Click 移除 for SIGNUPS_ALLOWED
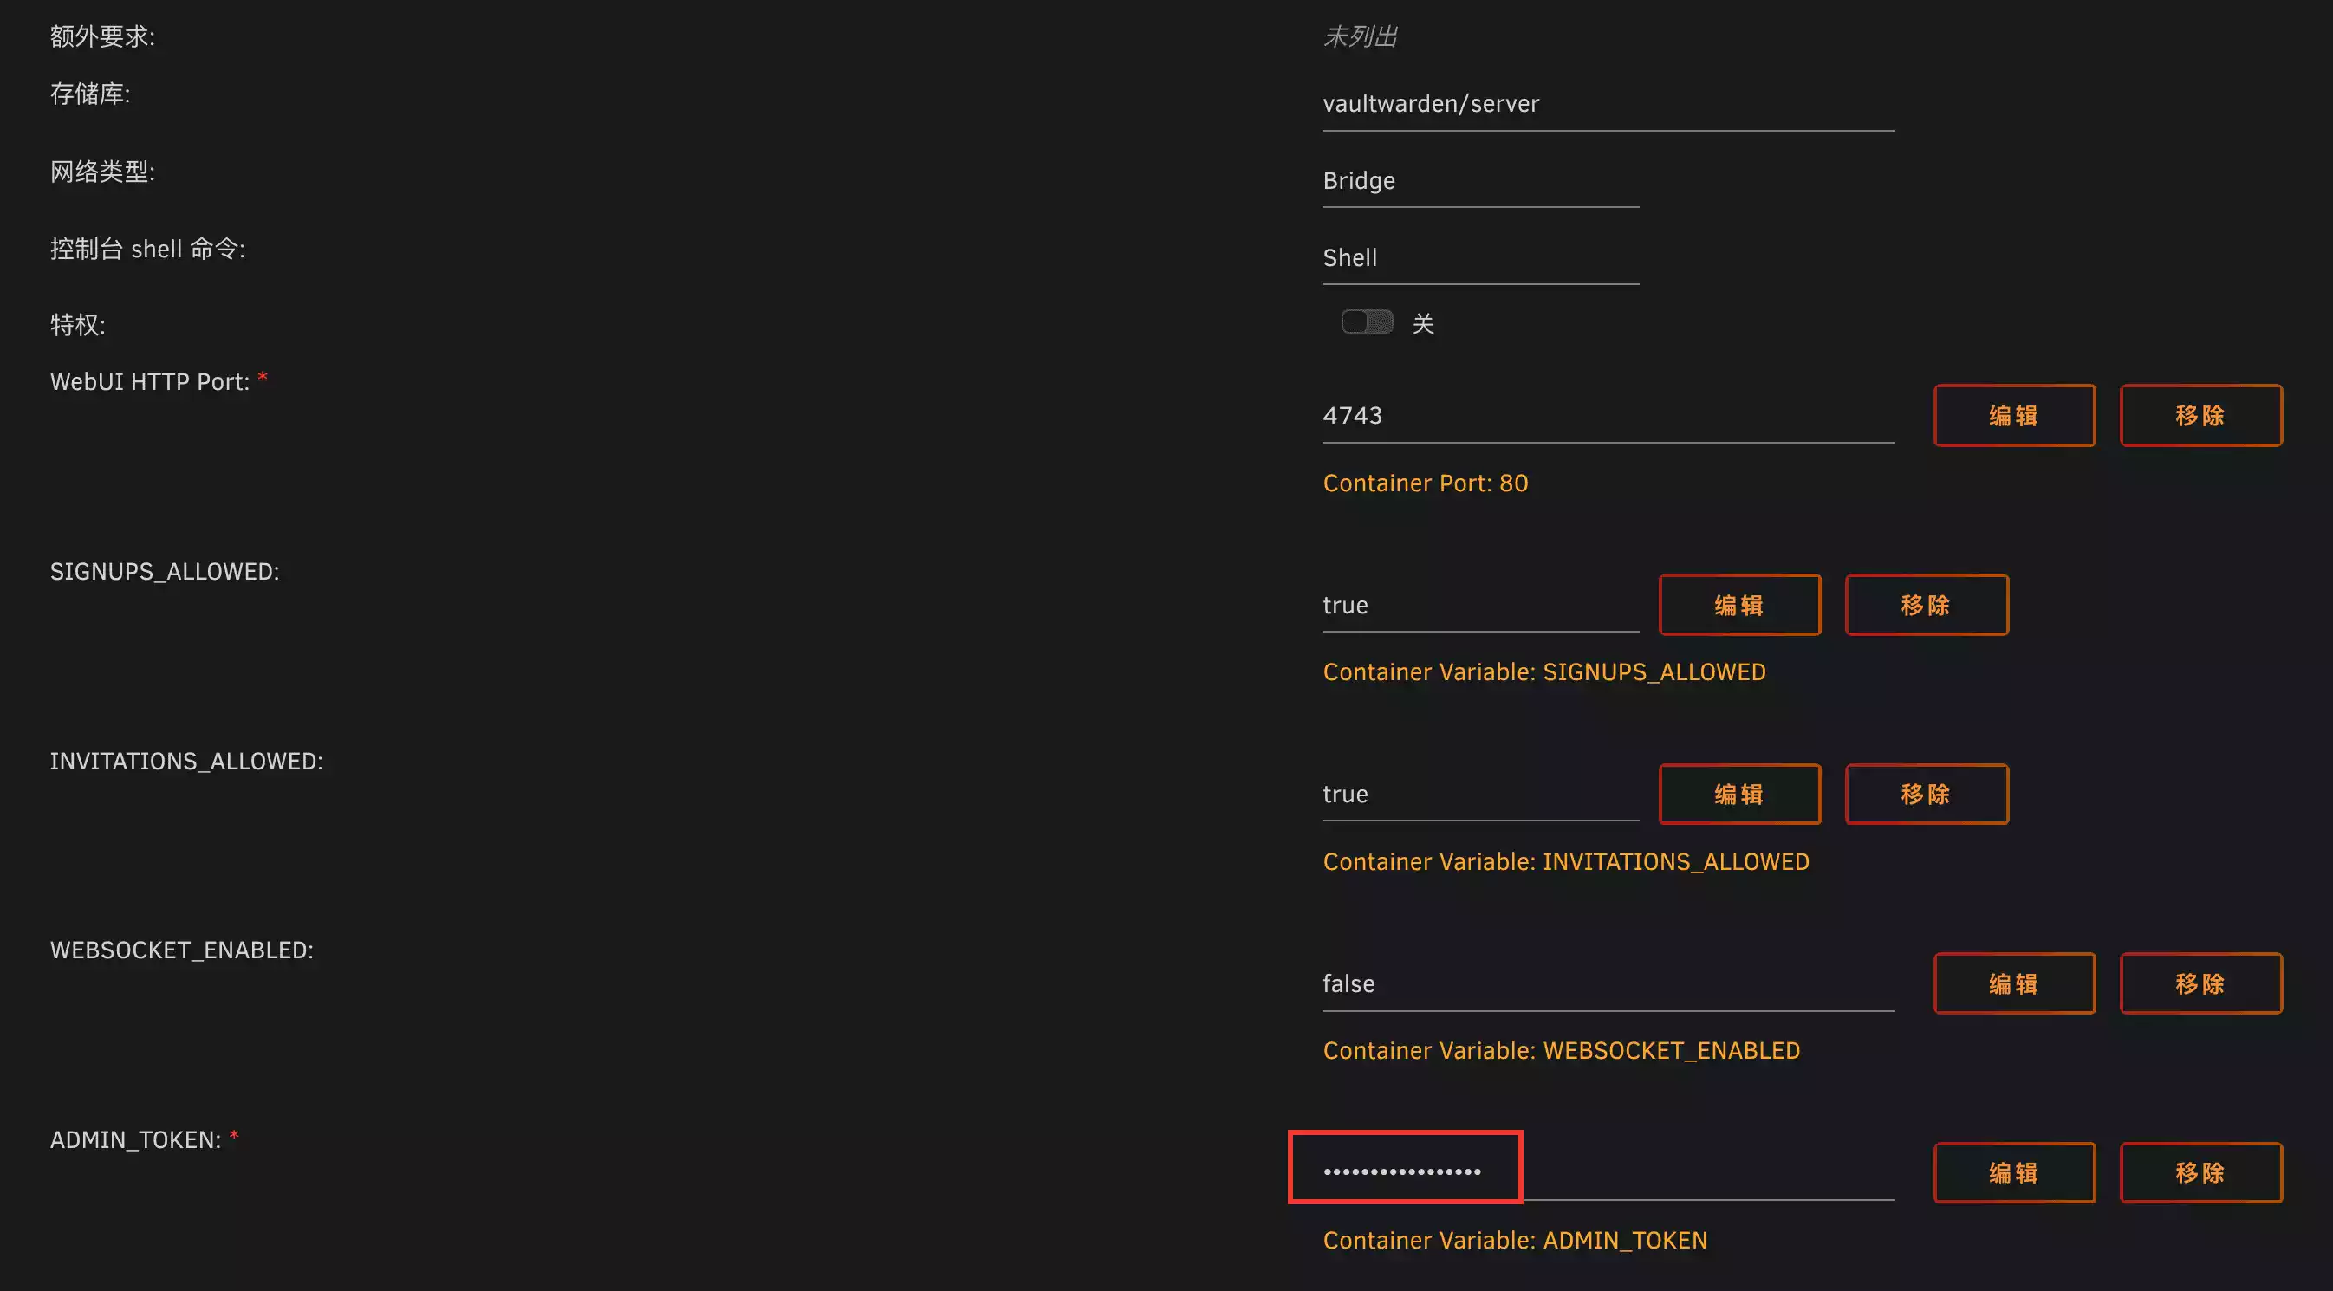Viewport: 2333px width, 1291px height. click(x=1926, y=605)
